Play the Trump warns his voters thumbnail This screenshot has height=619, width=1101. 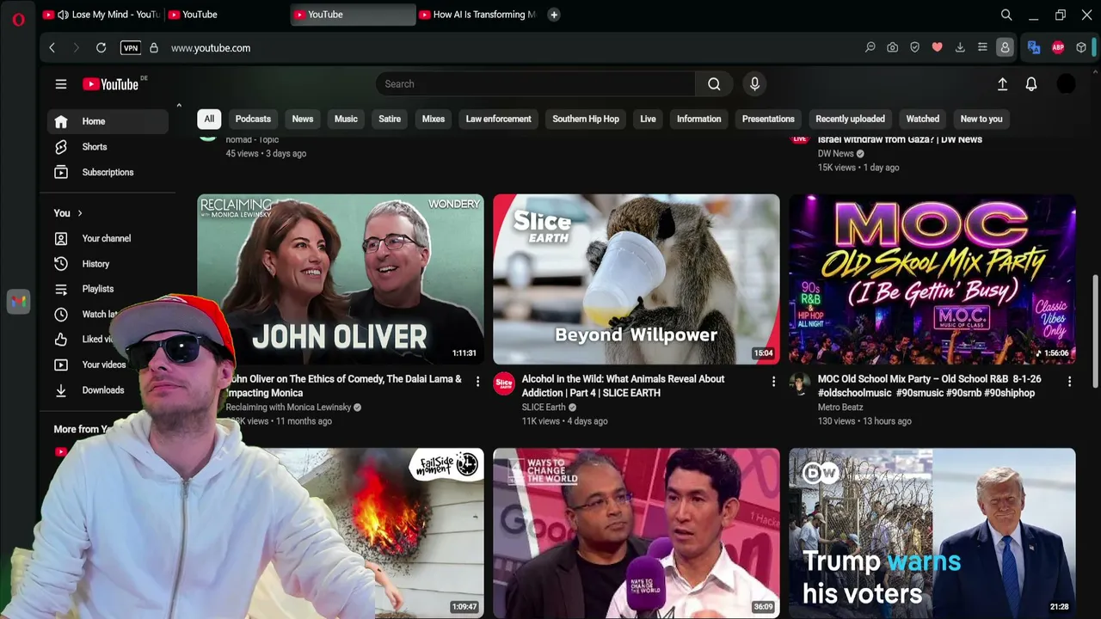932,532
